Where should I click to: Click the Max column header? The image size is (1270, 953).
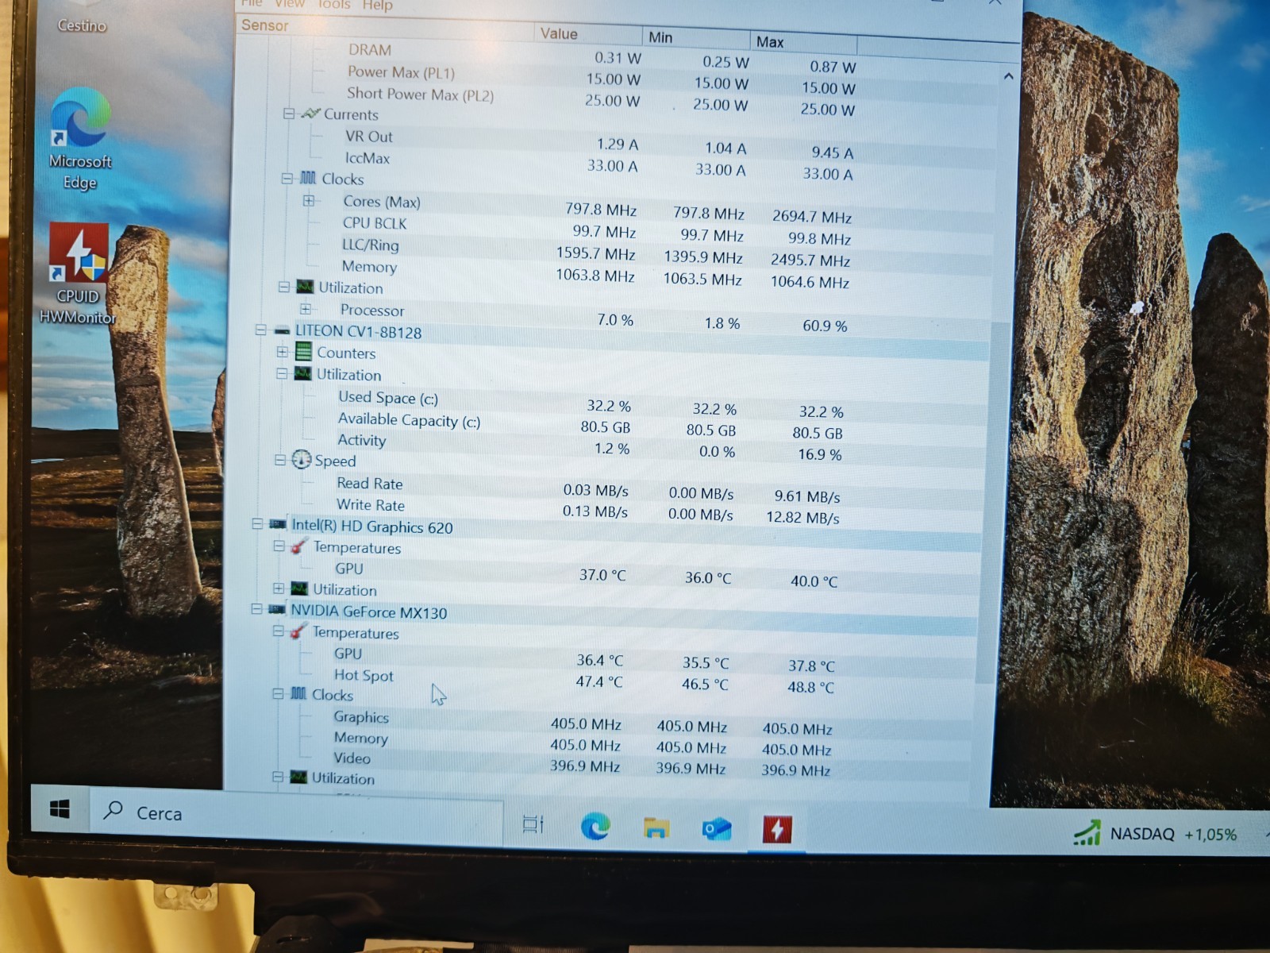tap(803, 42)
